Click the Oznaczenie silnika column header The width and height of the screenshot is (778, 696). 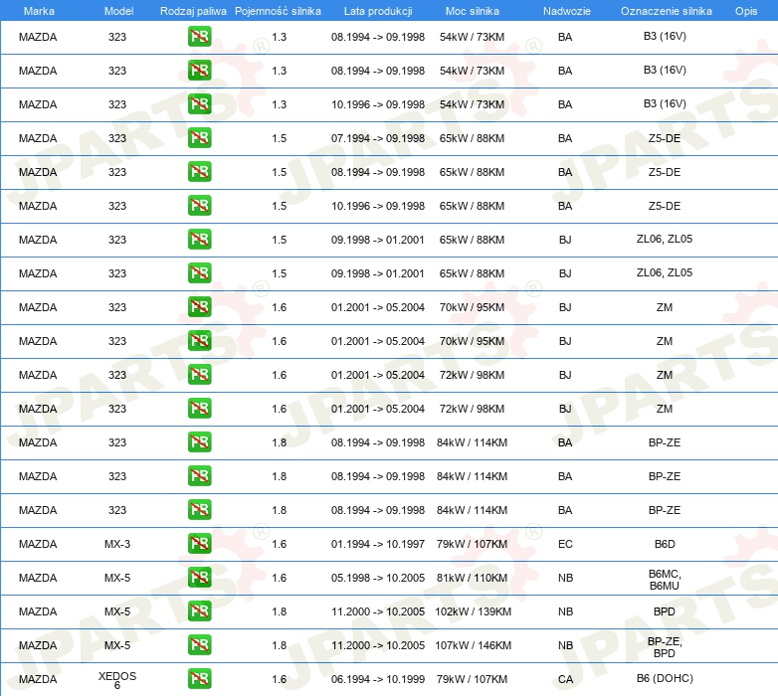pos(666,11)
